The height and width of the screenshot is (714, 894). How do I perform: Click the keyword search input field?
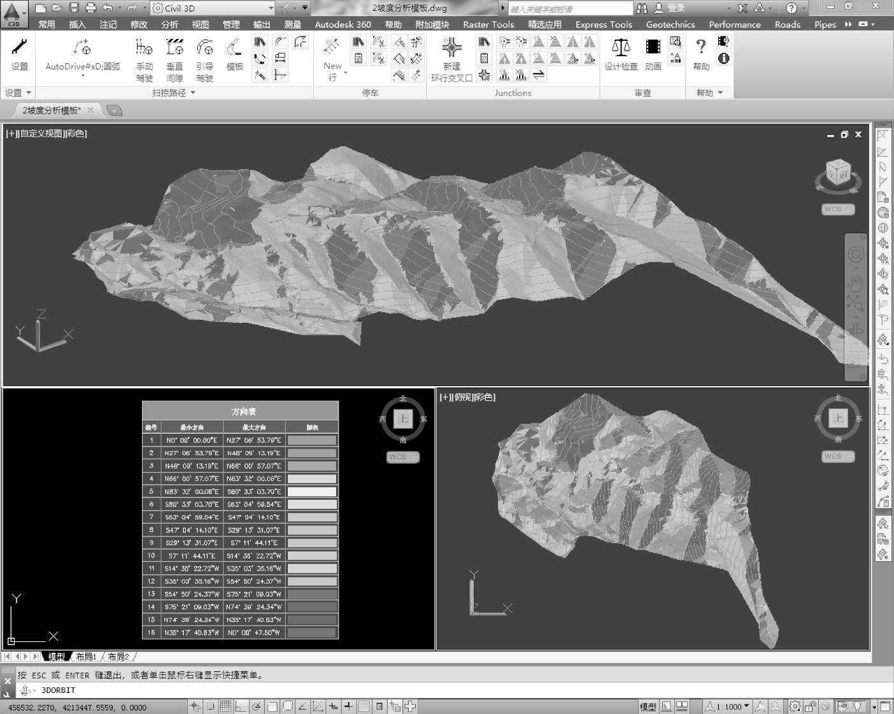pyautogui.click(x=570, y=8)
